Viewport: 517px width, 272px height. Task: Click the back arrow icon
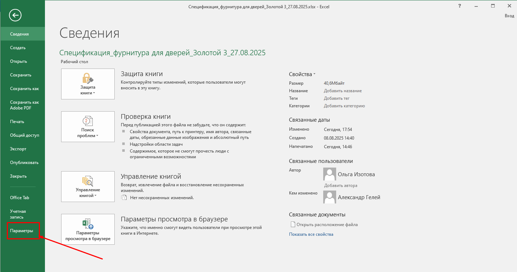(16, 15)
